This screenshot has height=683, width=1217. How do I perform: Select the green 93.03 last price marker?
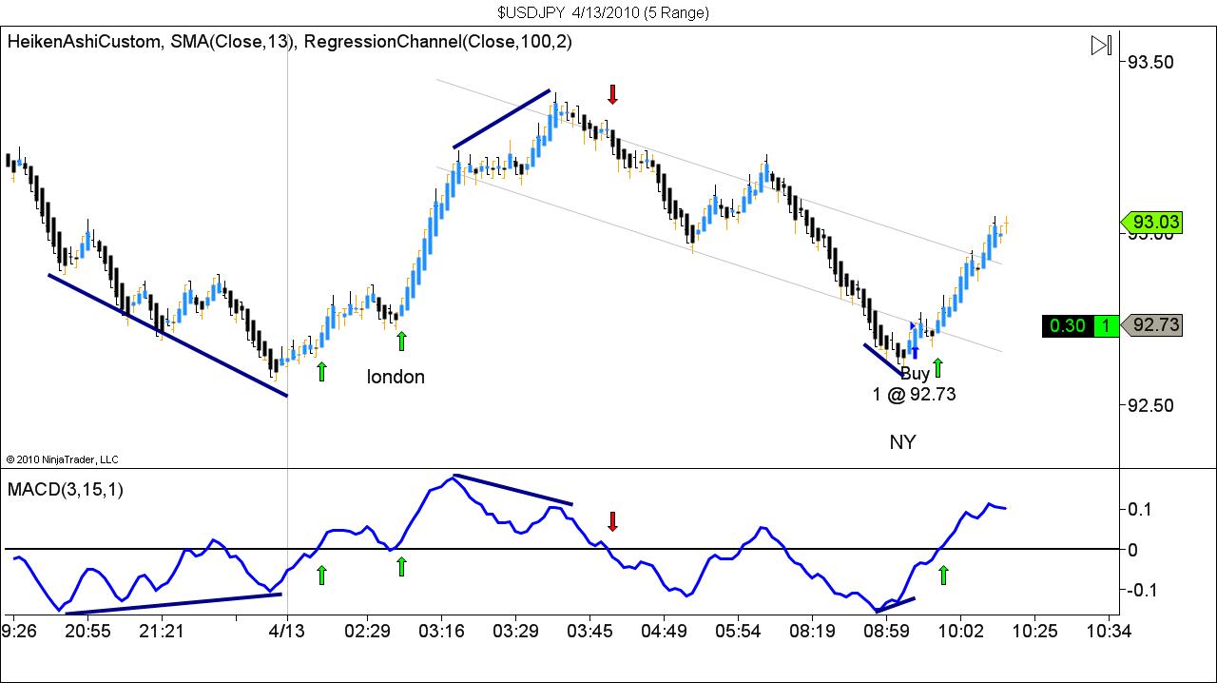click(x=1151, y=223)
